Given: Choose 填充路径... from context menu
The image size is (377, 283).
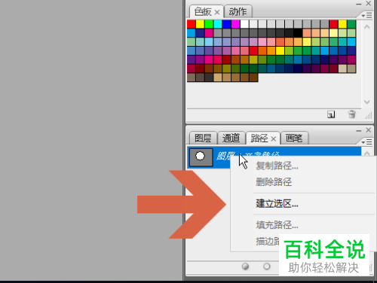Looking at the screenshot, I should tap(277, 225).
